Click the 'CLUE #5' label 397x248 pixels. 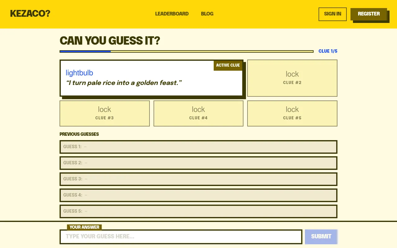tap(292, 118)
